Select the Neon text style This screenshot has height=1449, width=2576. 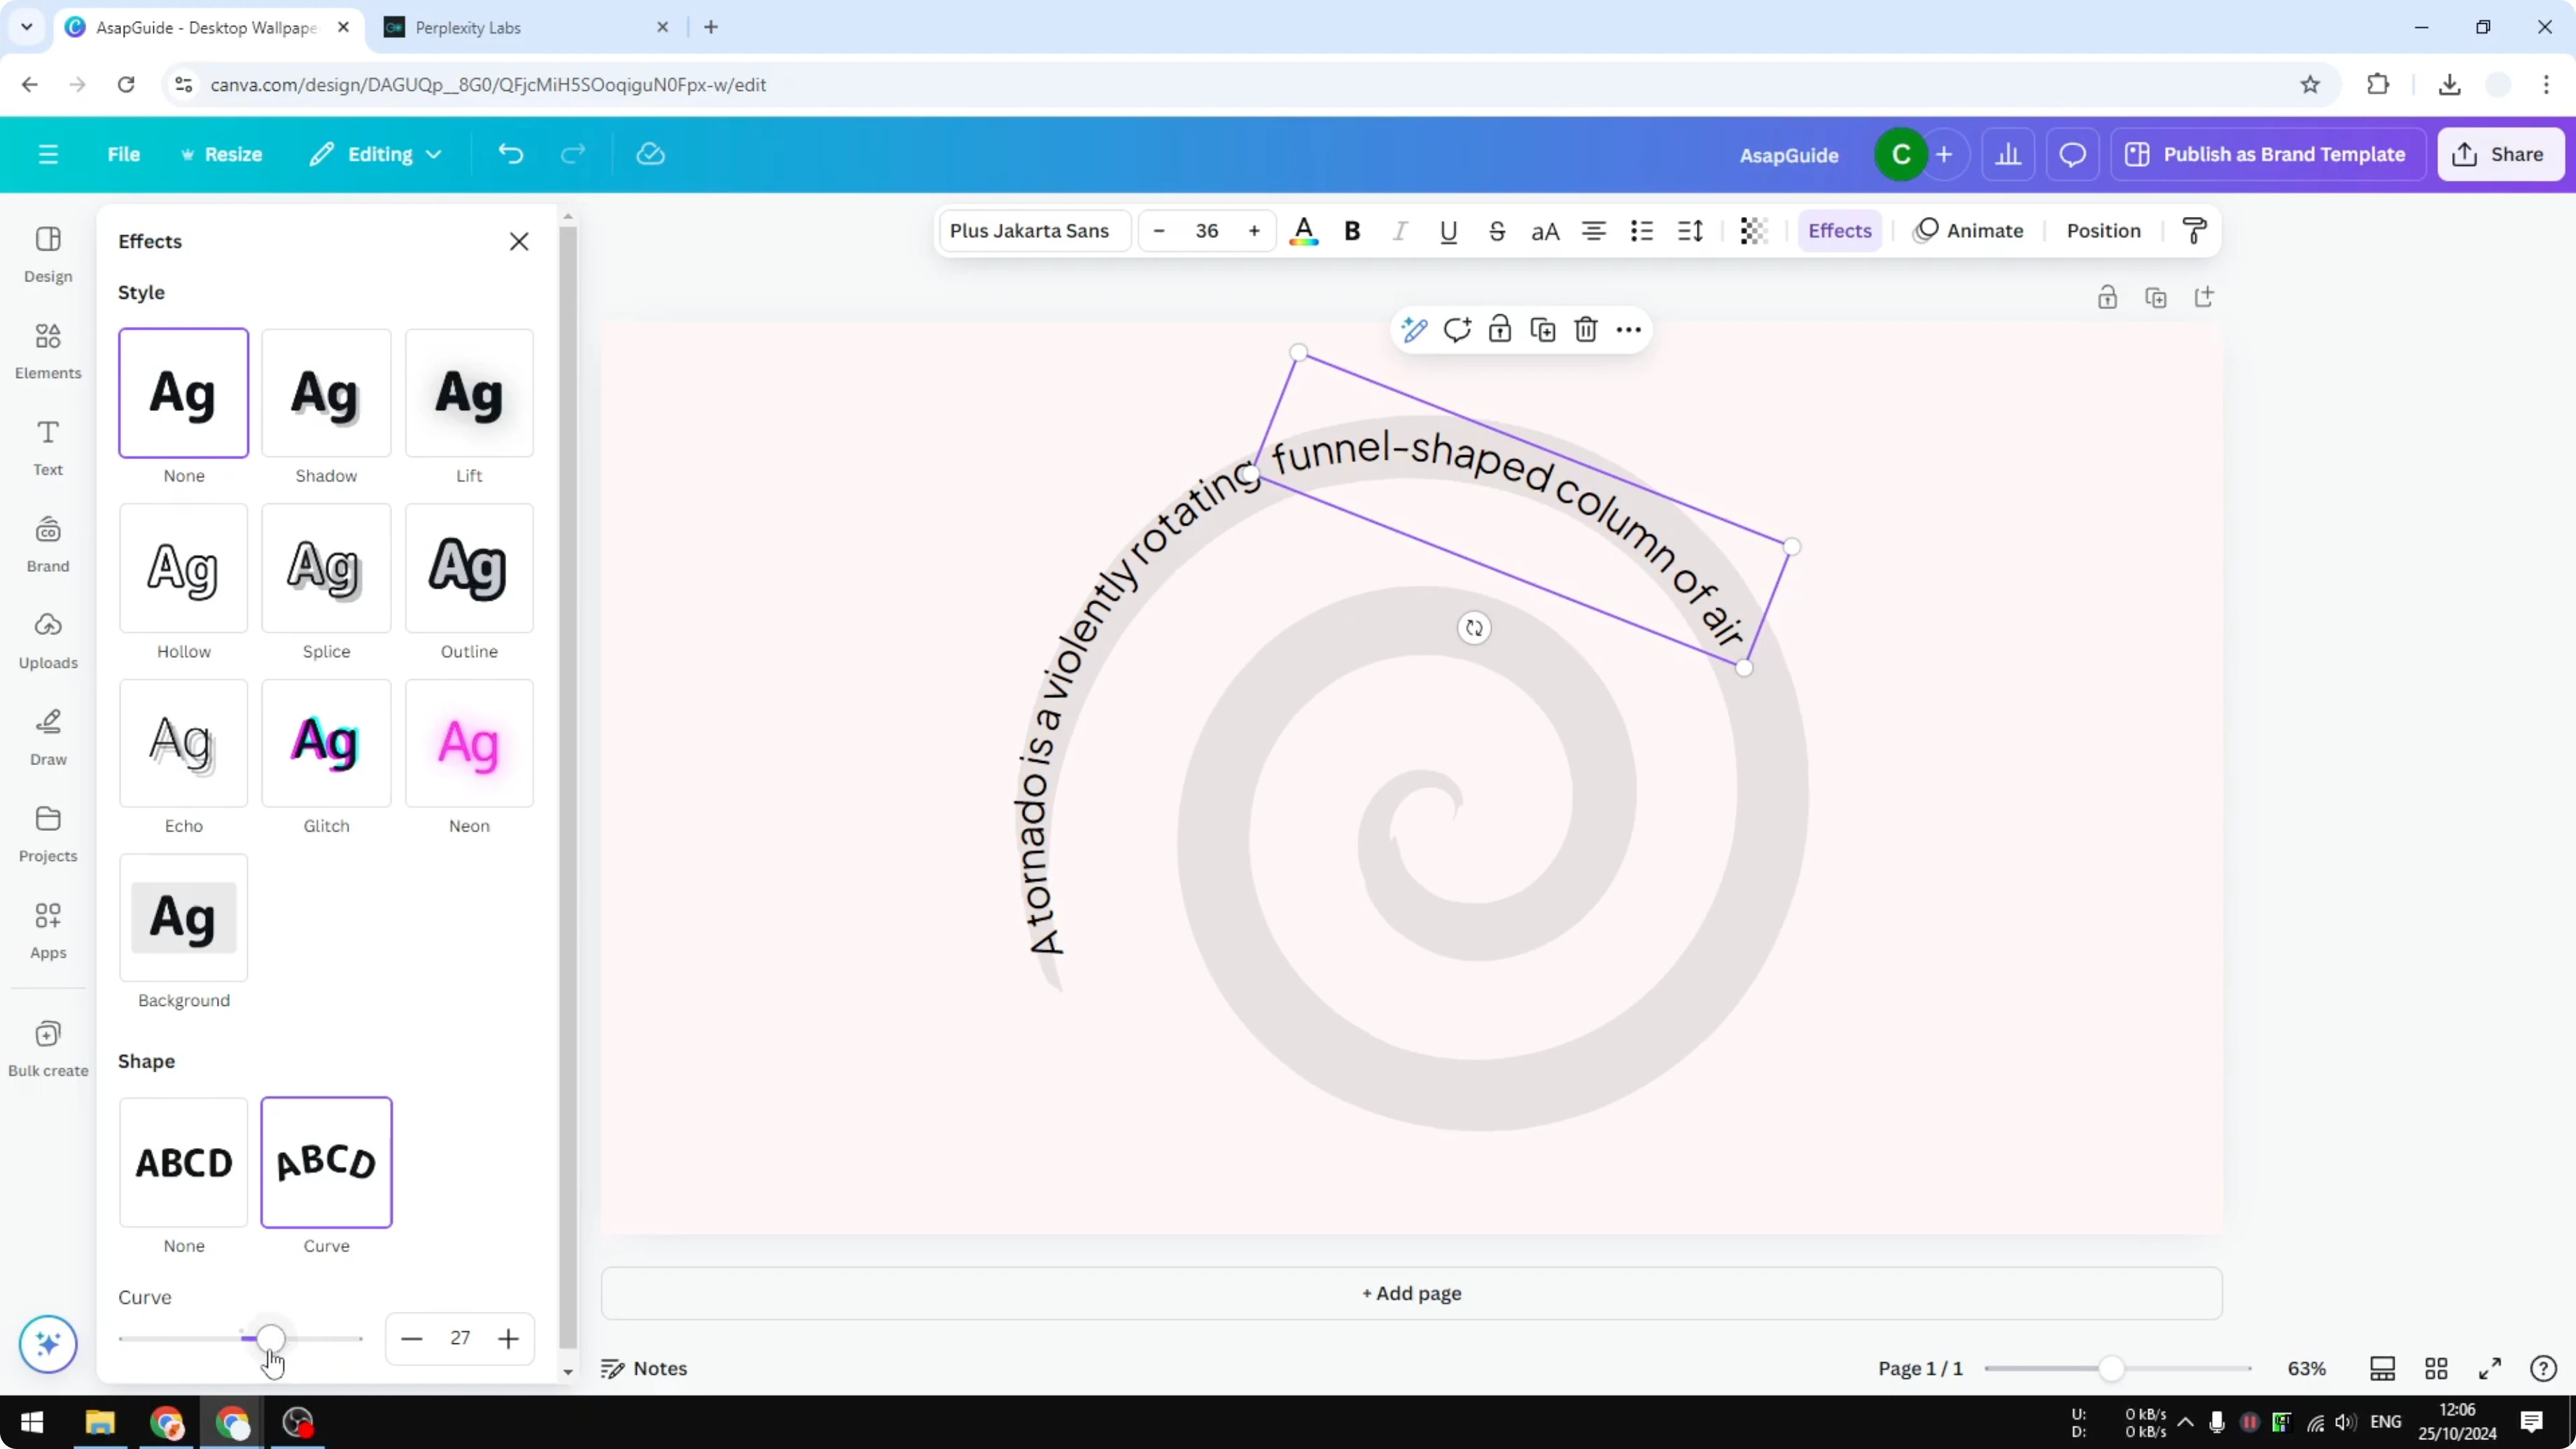click(x=469, y=744)
